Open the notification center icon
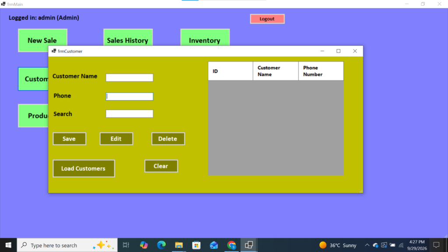448x252 pixels. coord(436,245)
